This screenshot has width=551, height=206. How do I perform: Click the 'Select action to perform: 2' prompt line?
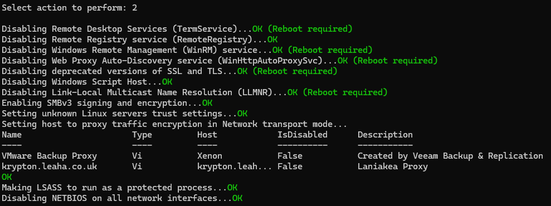[69, 8]
